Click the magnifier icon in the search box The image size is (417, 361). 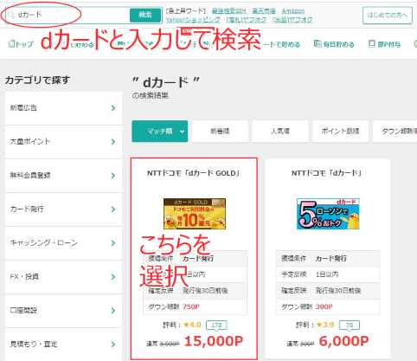11,15
